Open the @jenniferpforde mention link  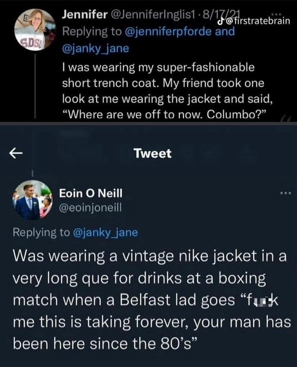coord(171,31)
